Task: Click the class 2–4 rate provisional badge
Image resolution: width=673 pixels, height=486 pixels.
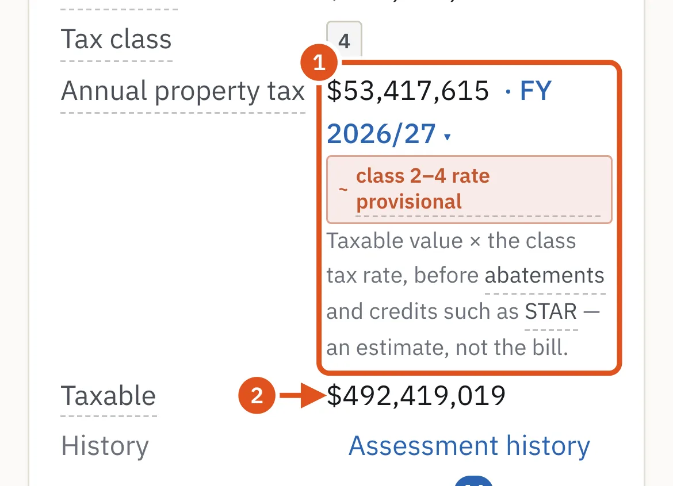Action: (469, 190)
